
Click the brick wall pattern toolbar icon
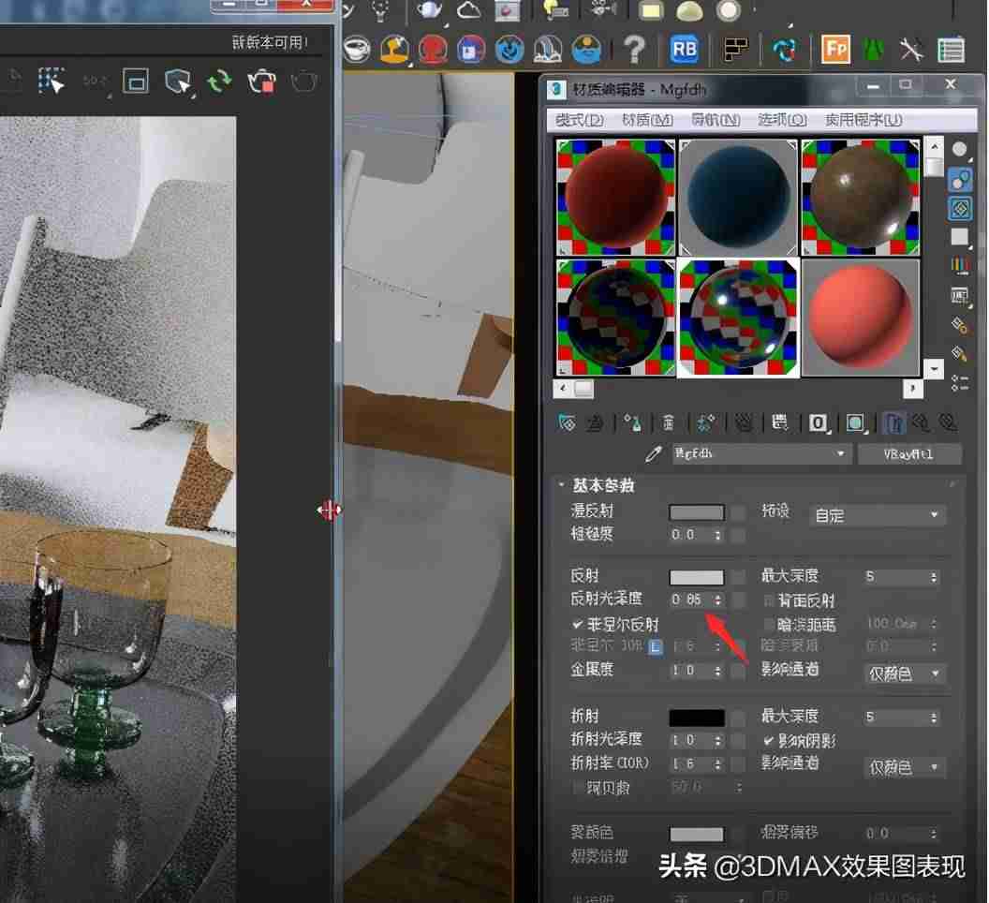point(735,50)
